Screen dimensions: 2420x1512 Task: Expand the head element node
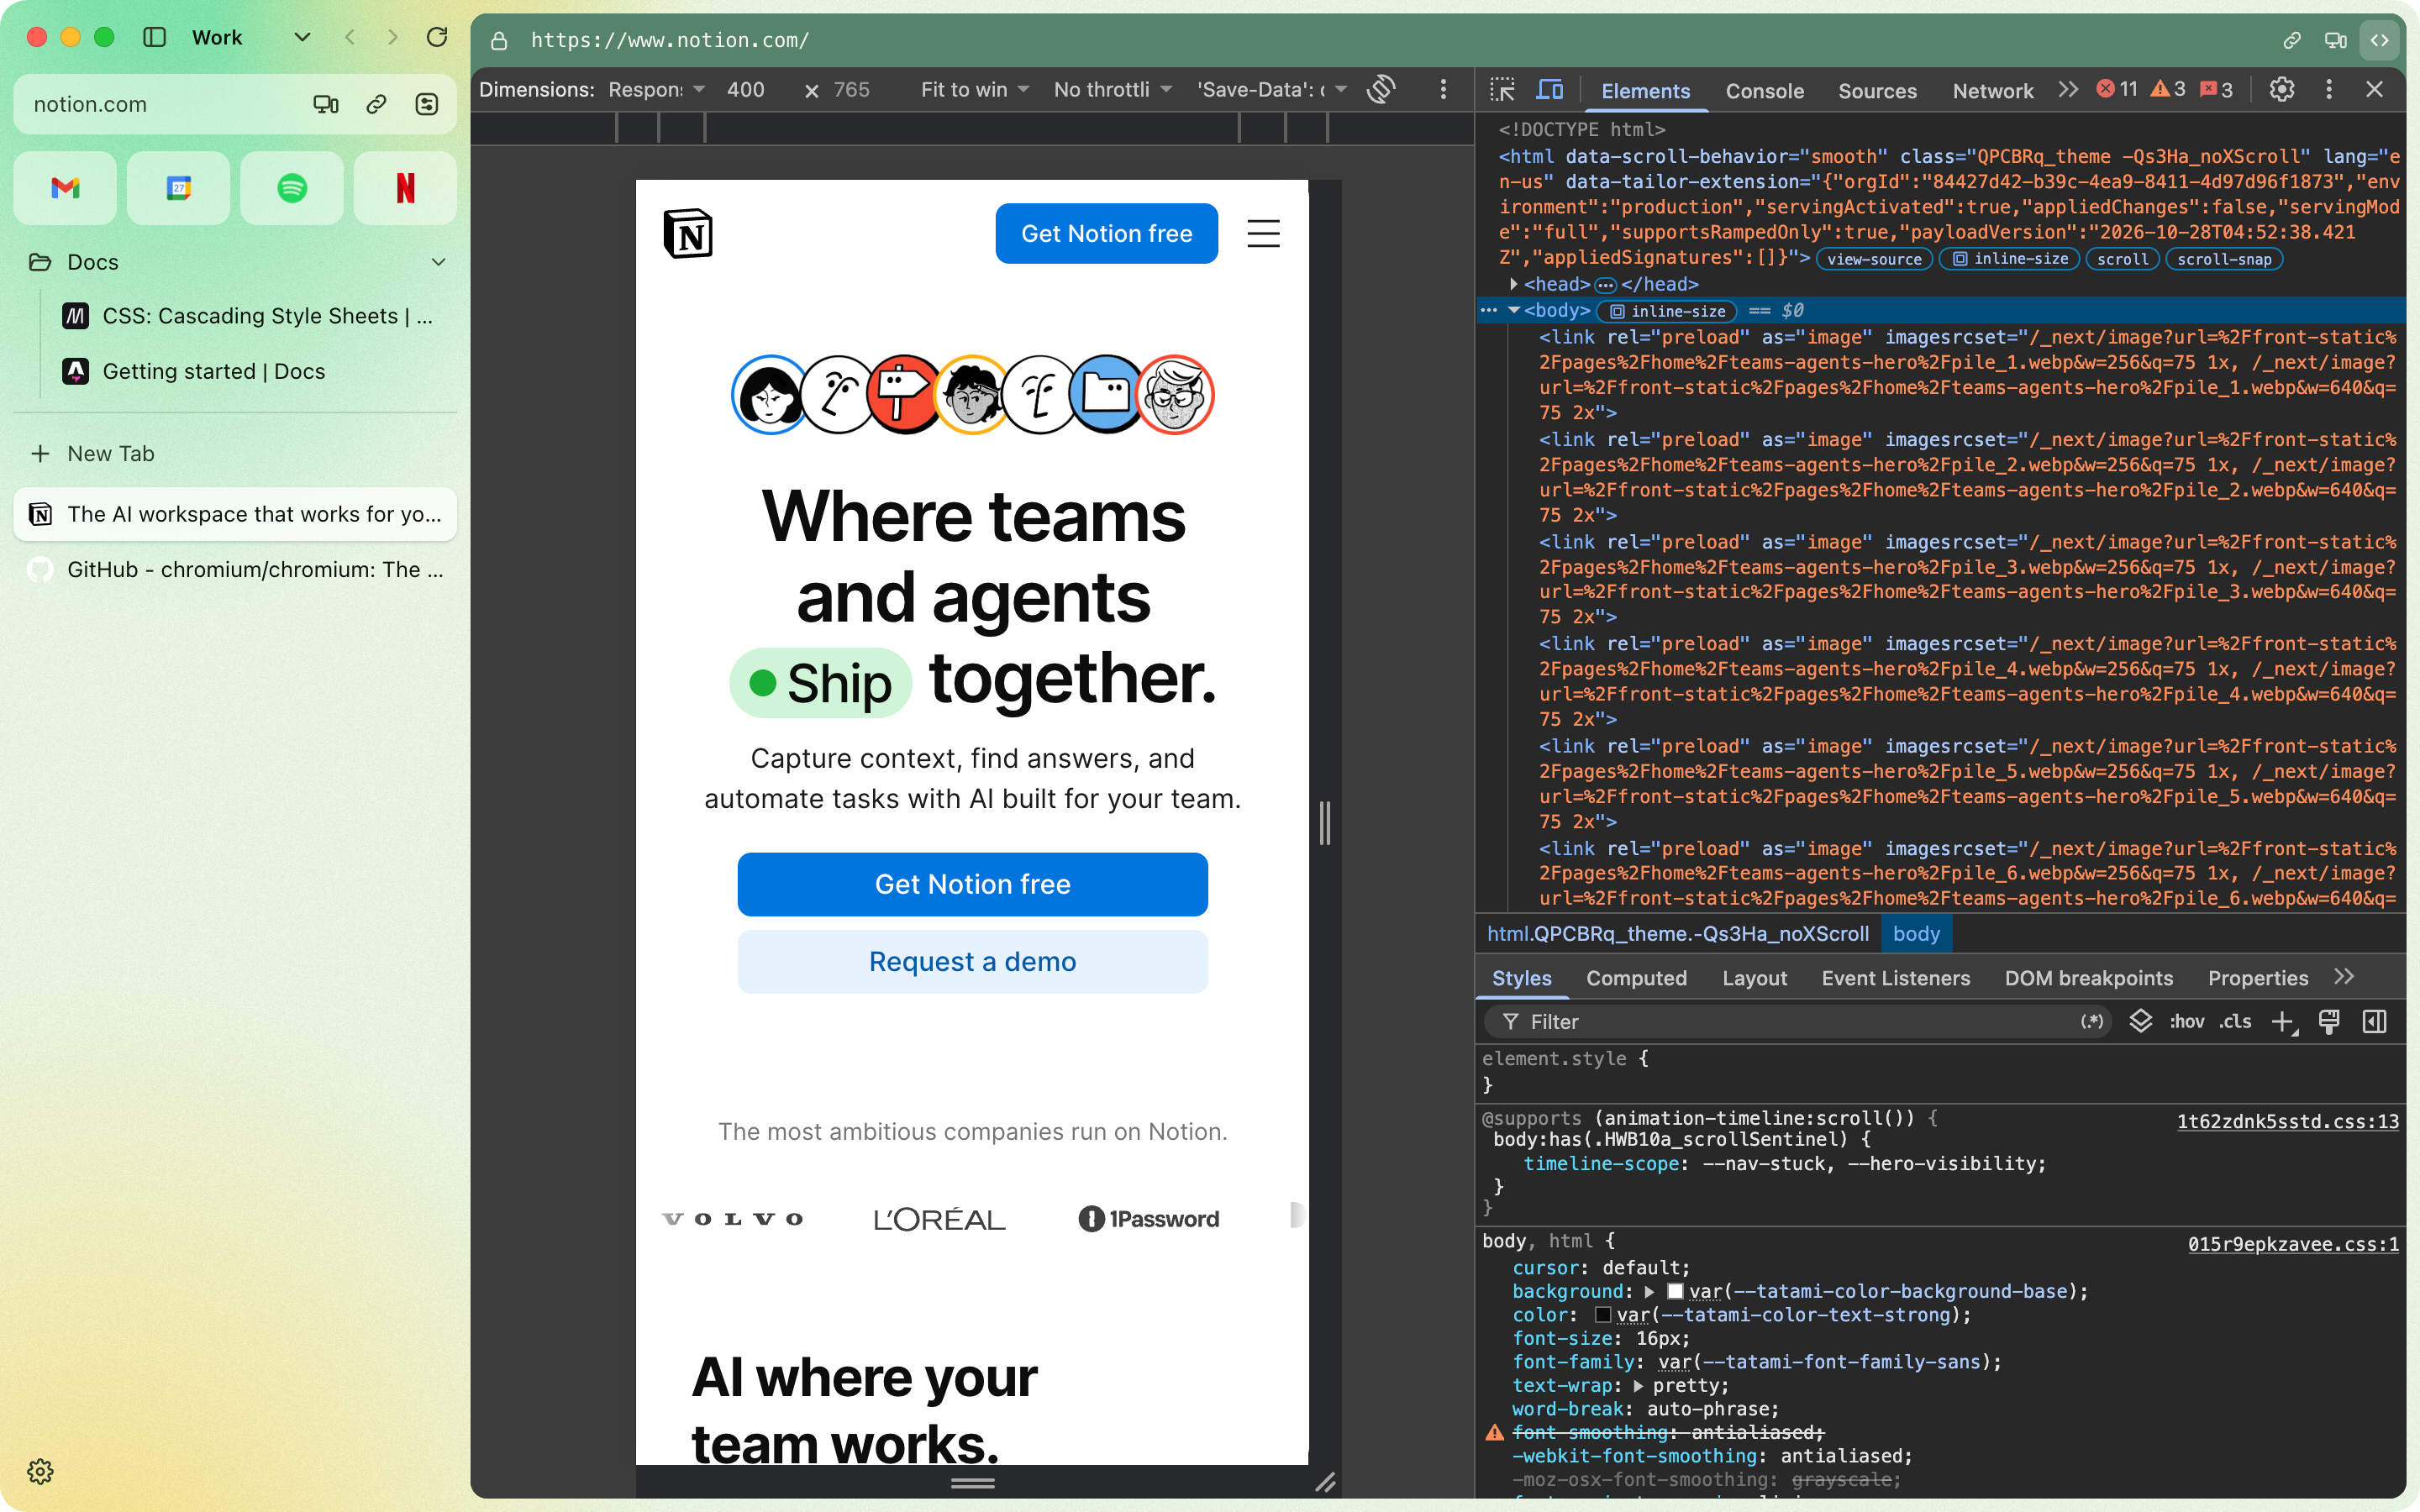[x=1513, y=285]
